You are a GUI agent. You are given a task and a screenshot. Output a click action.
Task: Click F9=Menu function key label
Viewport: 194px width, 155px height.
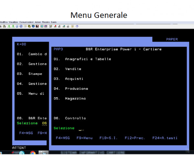[x=84, y=138]
